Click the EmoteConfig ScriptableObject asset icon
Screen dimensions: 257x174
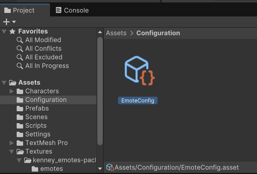pyautogui.click(x=139, y=71)
